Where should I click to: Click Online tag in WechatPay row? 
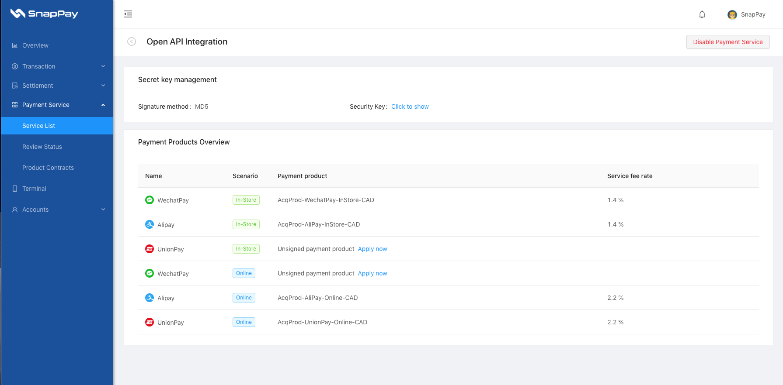(244, 273)
